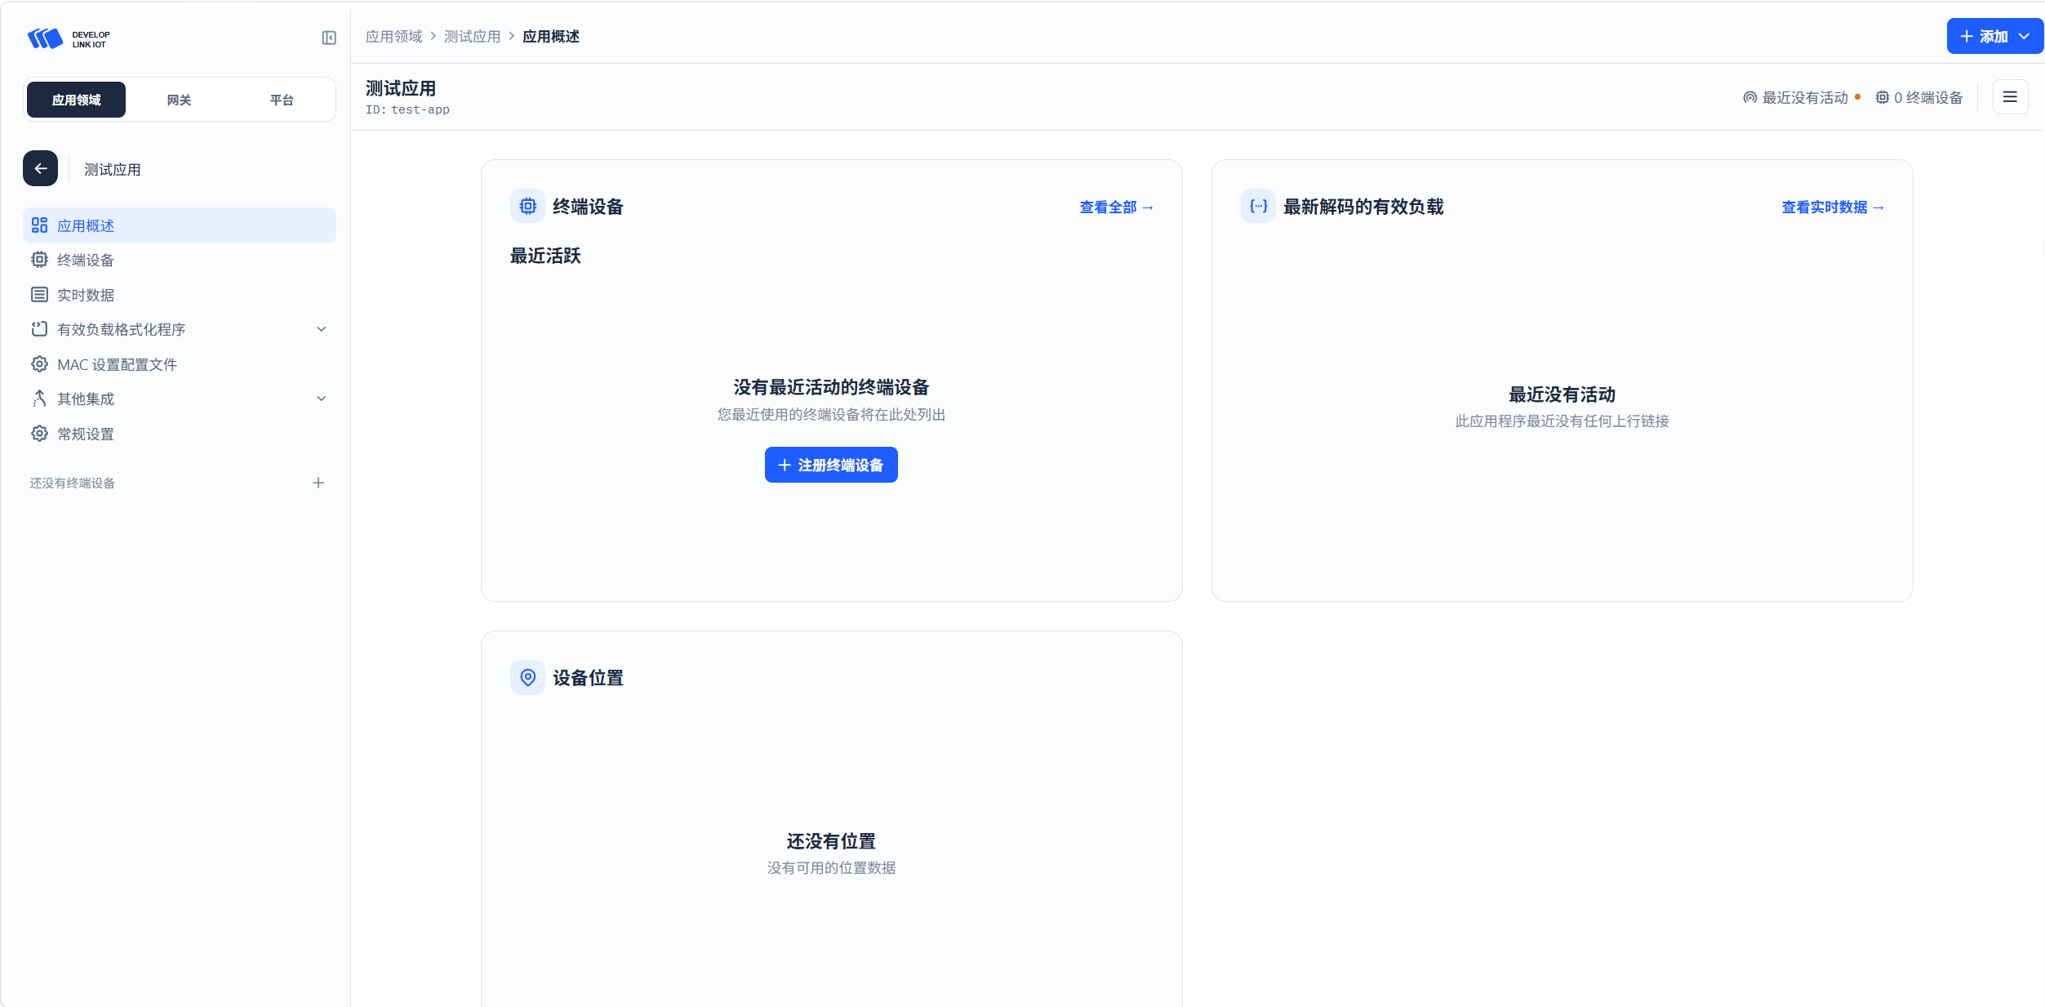
Task: Click 测试应用 in the breadcrumb
Action: 472,37
